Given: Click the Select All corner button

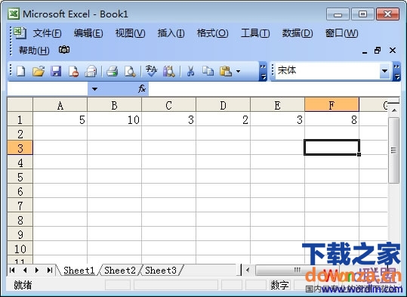Looking at the screenshot, I should coord(20,104).
